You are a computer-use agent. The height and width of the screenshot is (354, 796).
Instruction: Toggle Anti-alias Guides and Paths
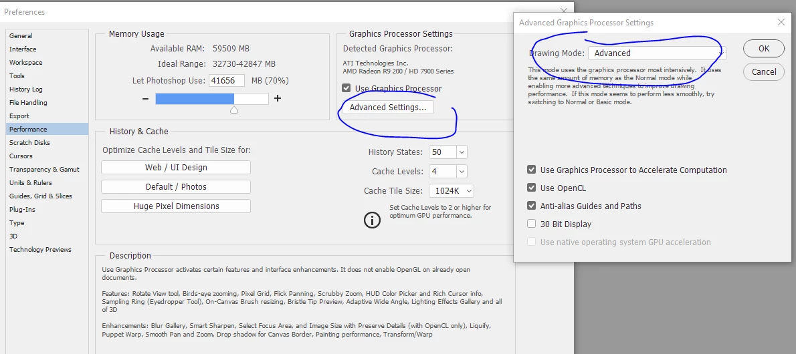[532, 206]
